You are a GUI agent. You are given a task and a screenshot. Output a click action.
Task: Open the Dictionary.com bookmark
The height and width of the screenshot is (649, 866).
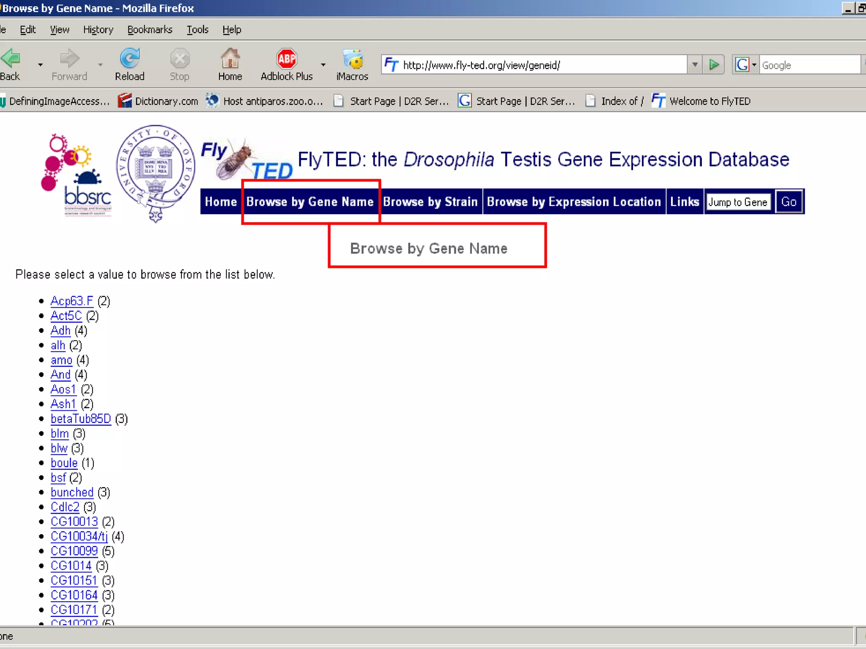[159, 101]
